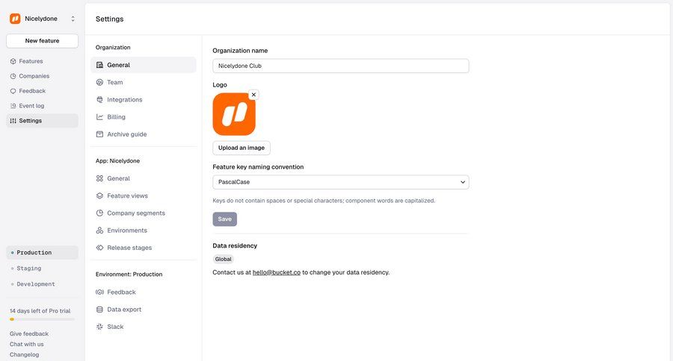Image resolution: width=673 pixels, height=361 pixels.
Task: Open the Team settings page
Action: tap(114, 82)
